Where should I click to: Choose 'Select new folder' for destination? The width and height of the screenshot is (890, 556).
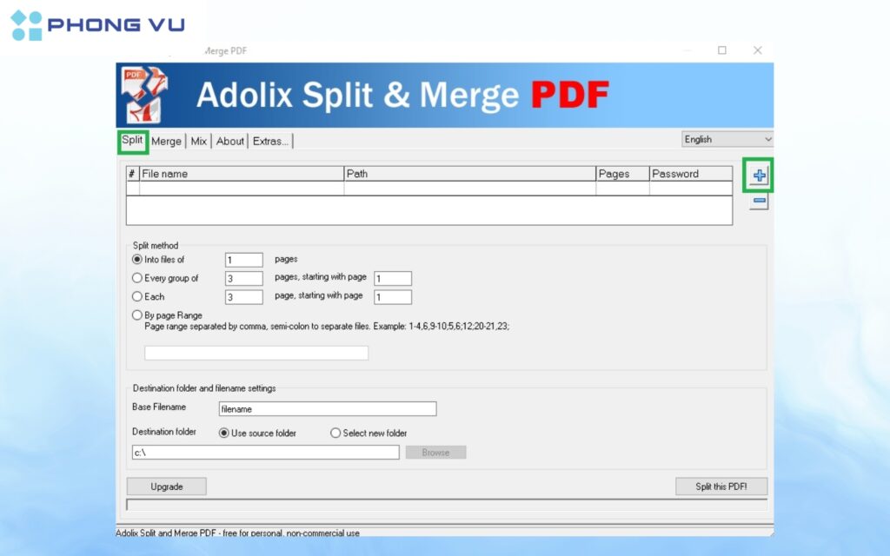pos(335,433)
